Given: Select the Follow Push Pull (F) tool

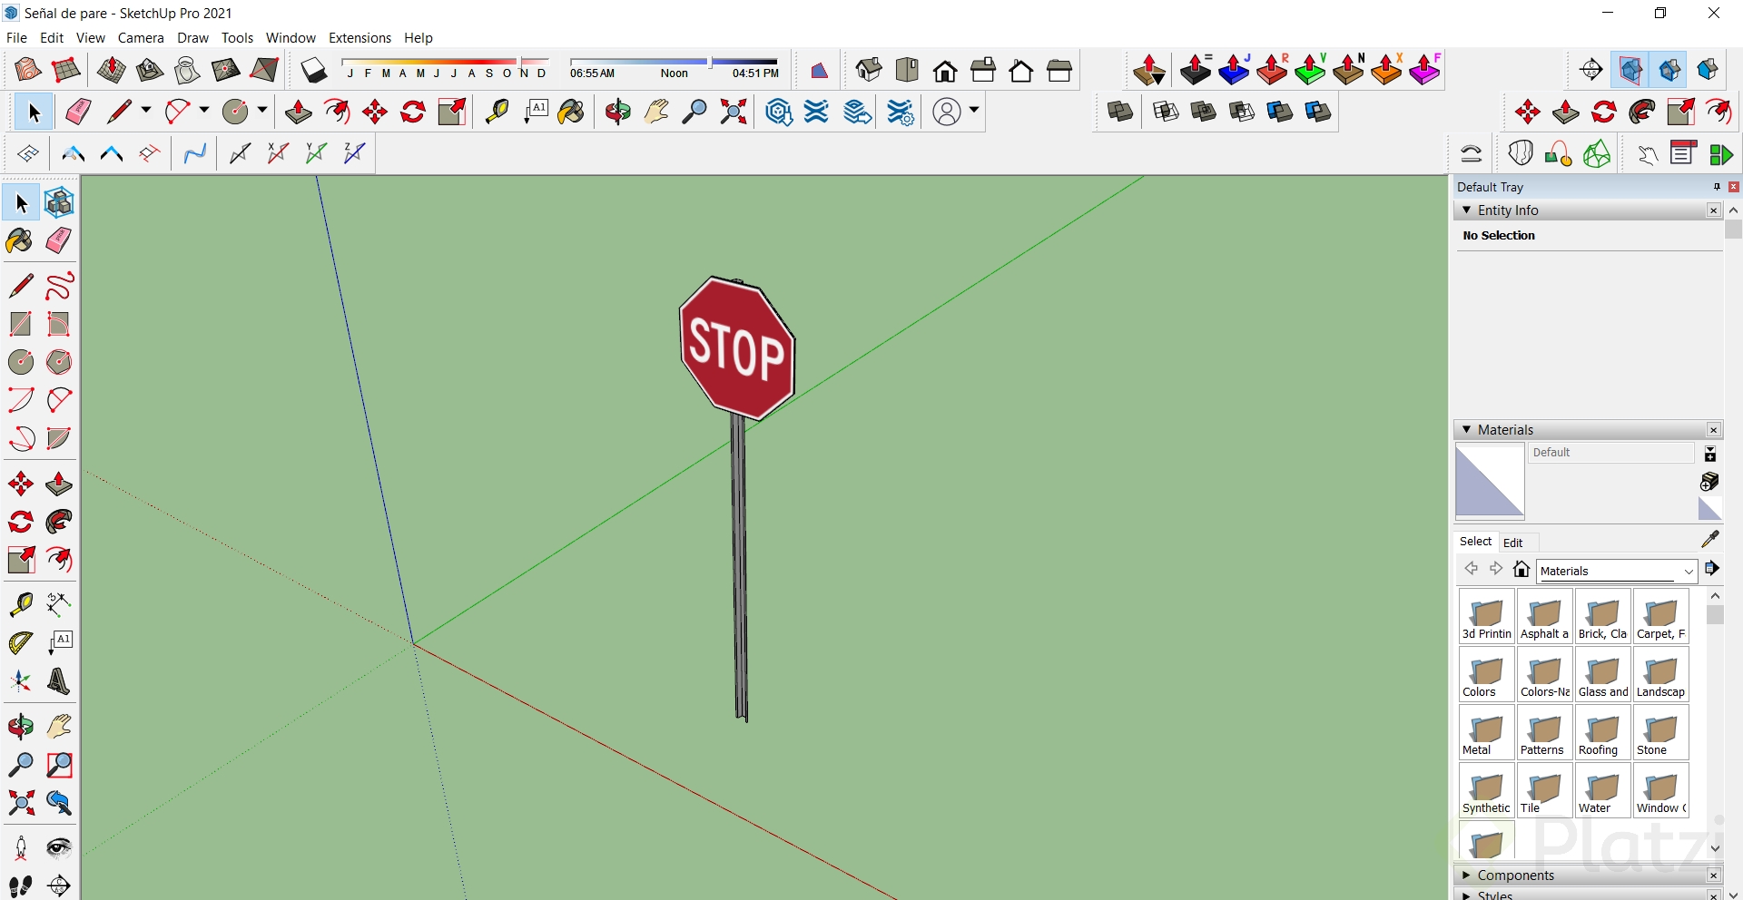Looking at the screenshot, I should pyautogui.click(x=1425, y=69).
